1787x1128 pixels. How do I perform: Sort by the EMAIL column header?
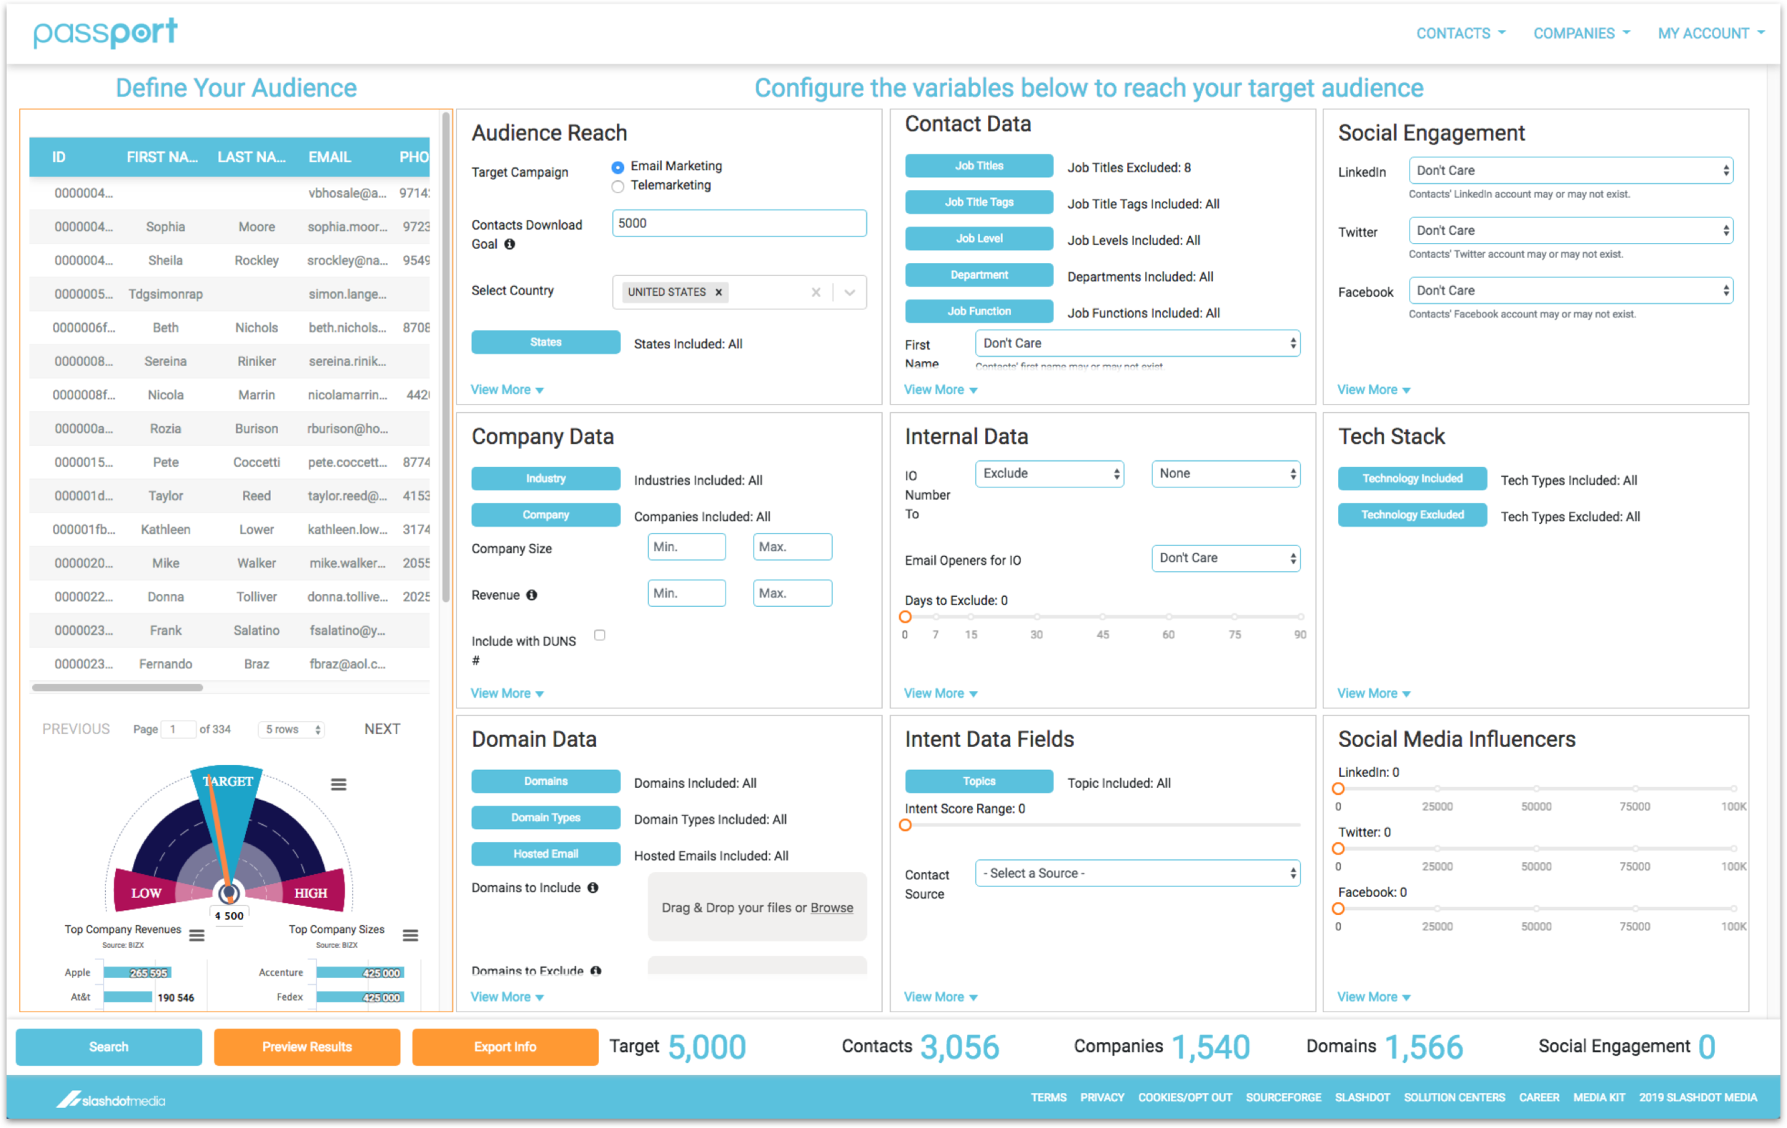coord(330,157)
